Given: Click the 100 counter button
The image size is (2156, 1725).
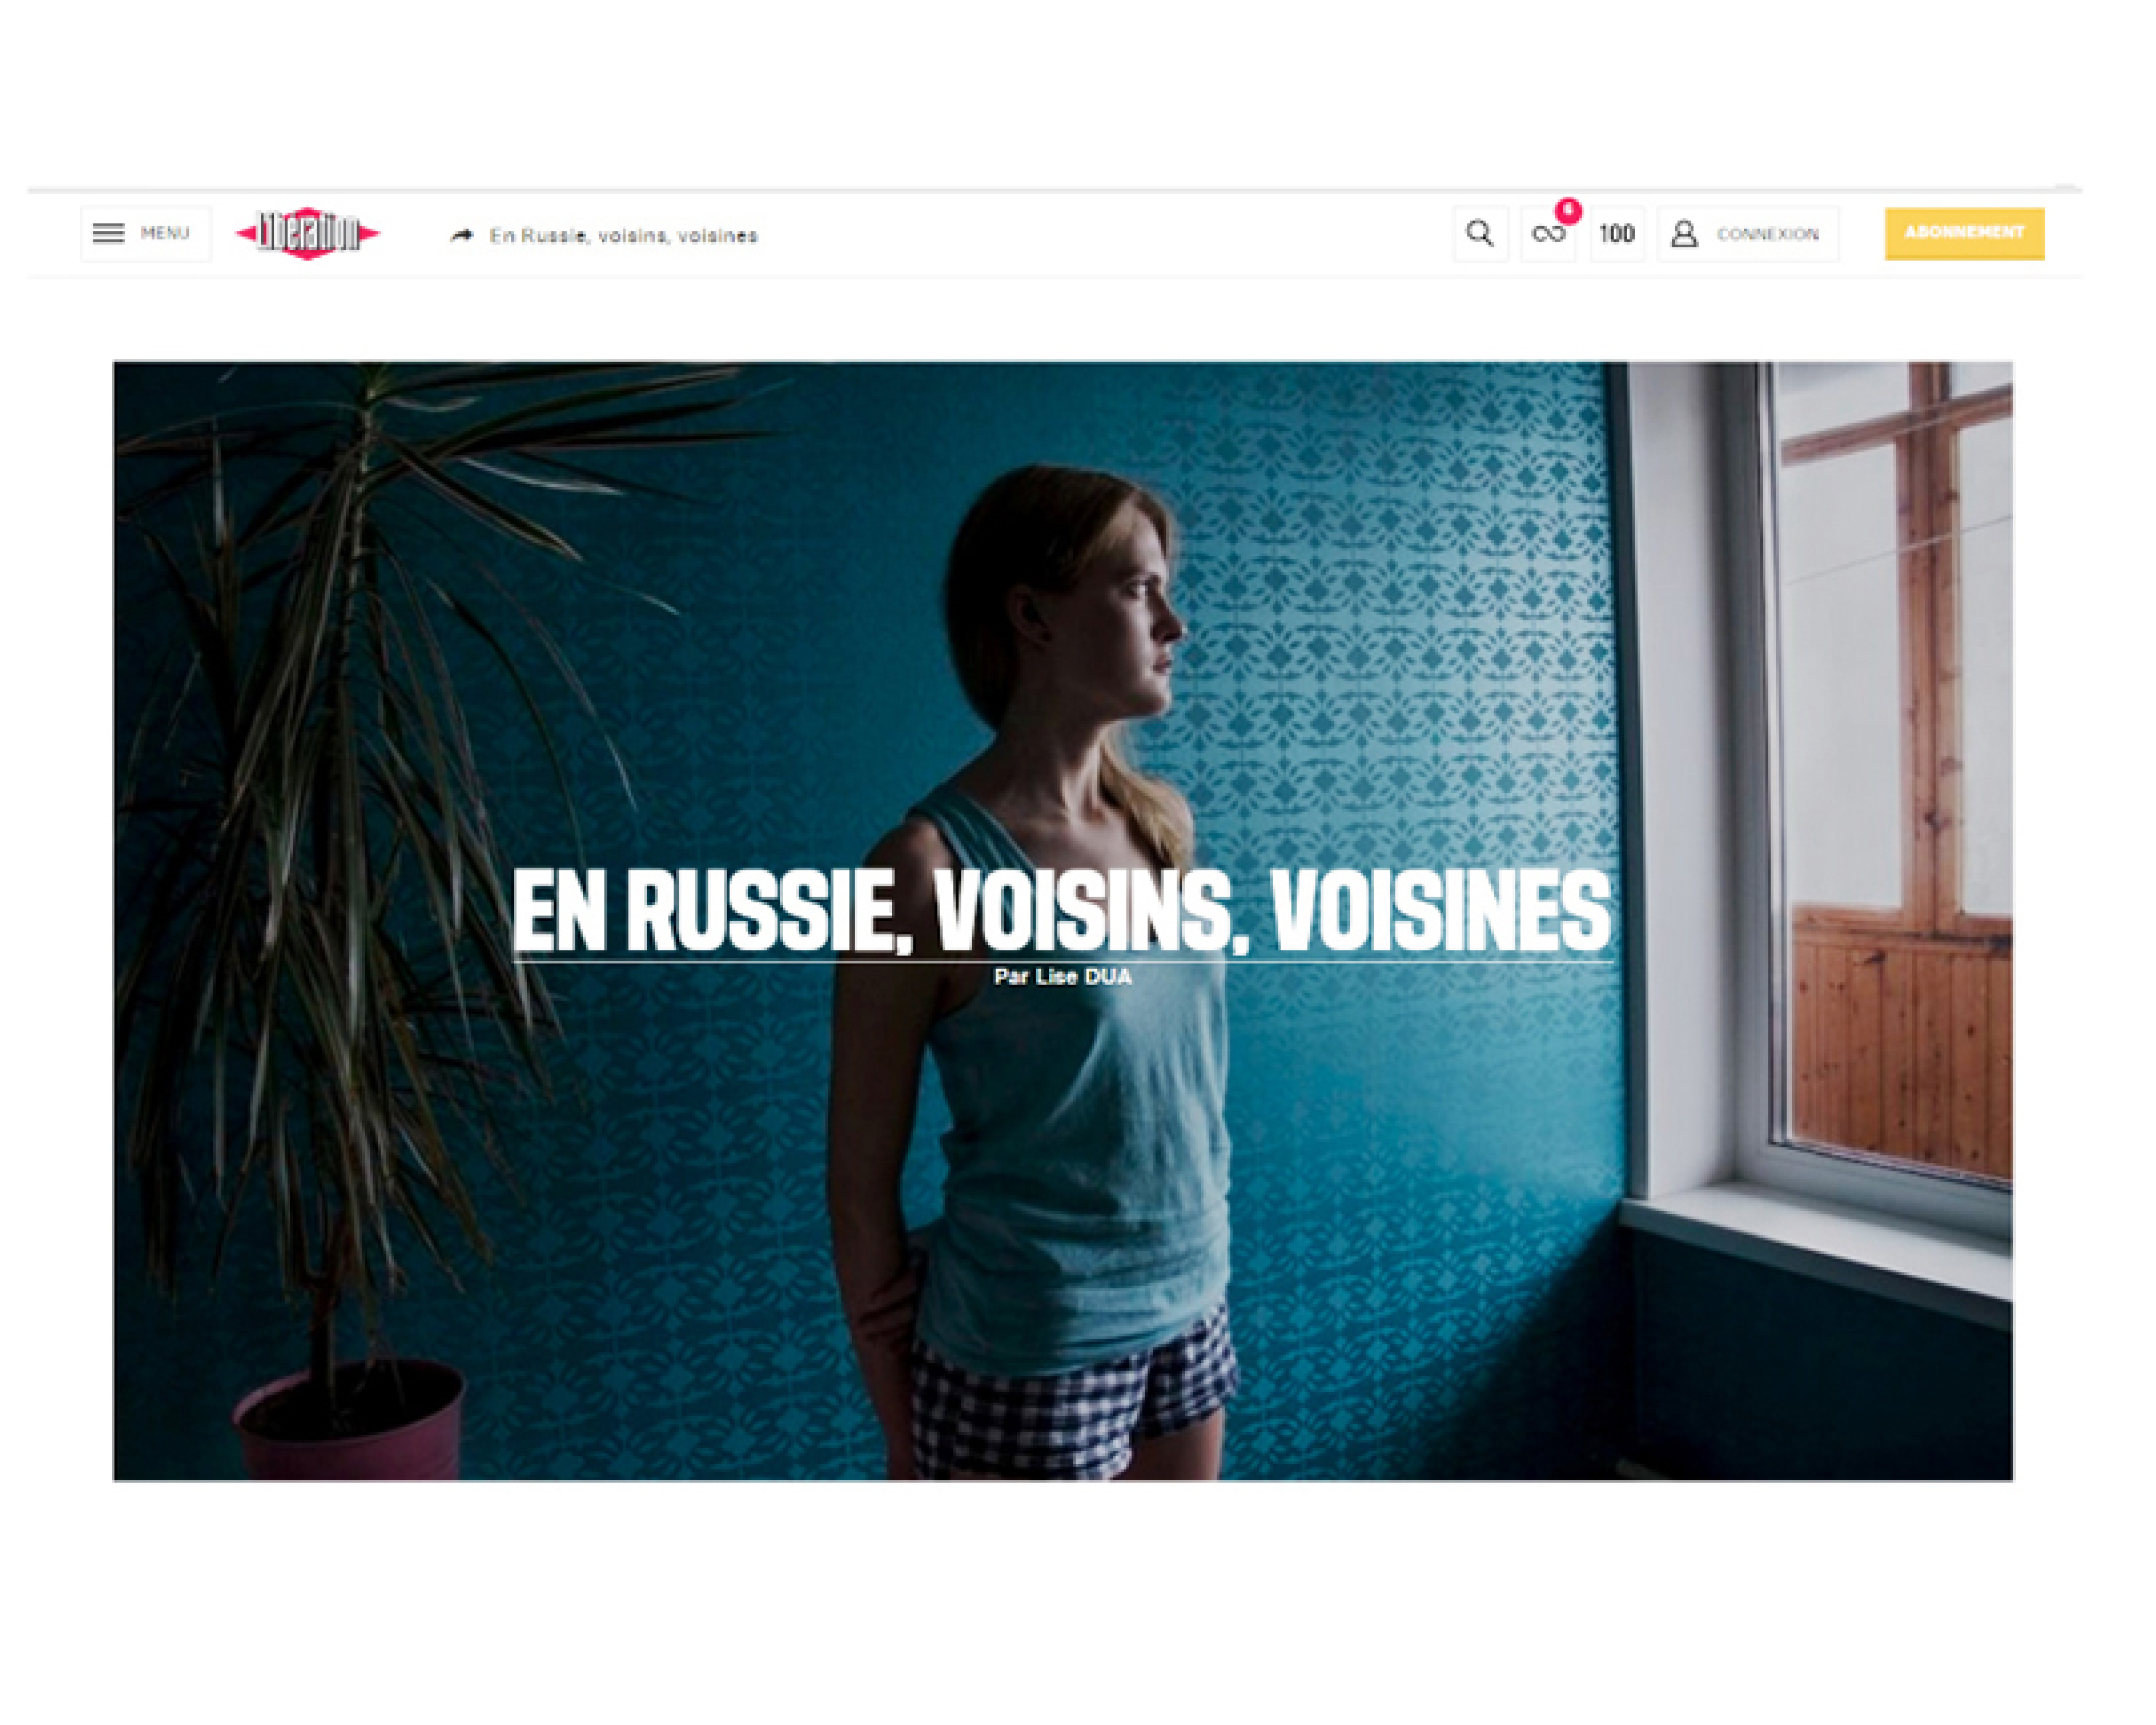Looking at the screenshot, I should coord(1616,234).
